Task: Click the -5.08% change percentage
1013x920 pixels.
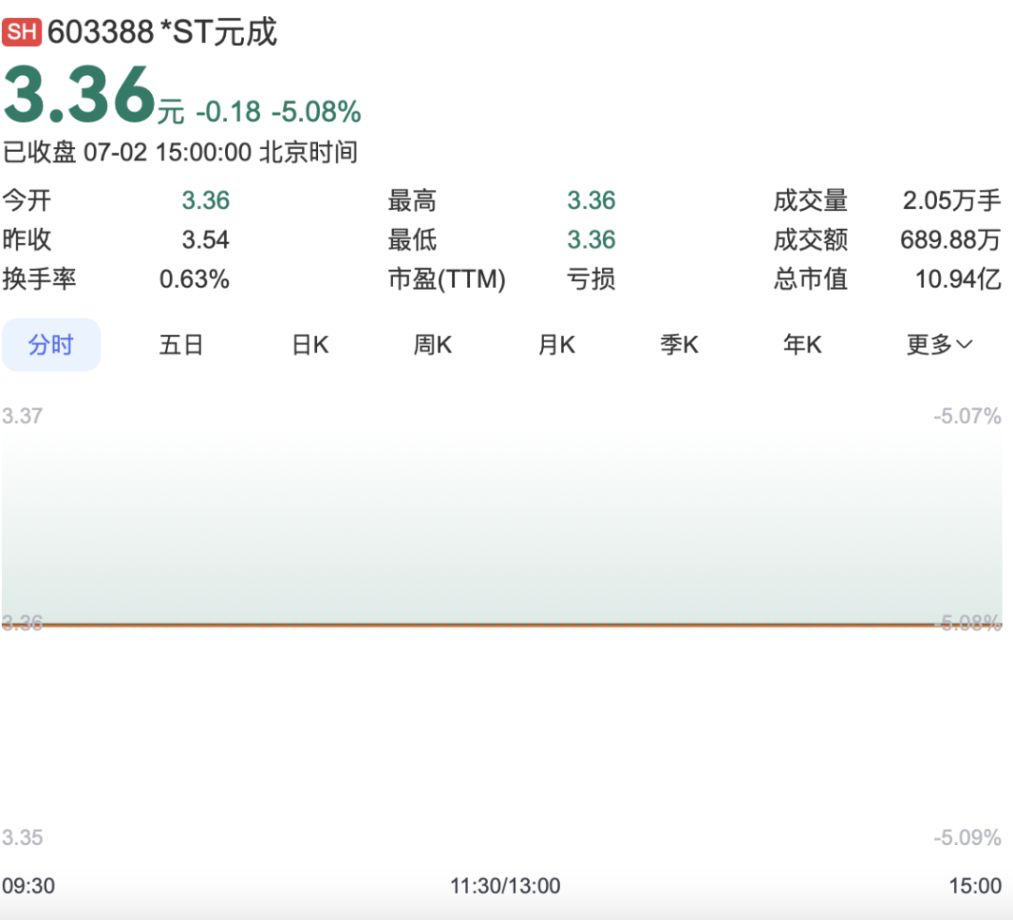Action: tap(314, 111)
